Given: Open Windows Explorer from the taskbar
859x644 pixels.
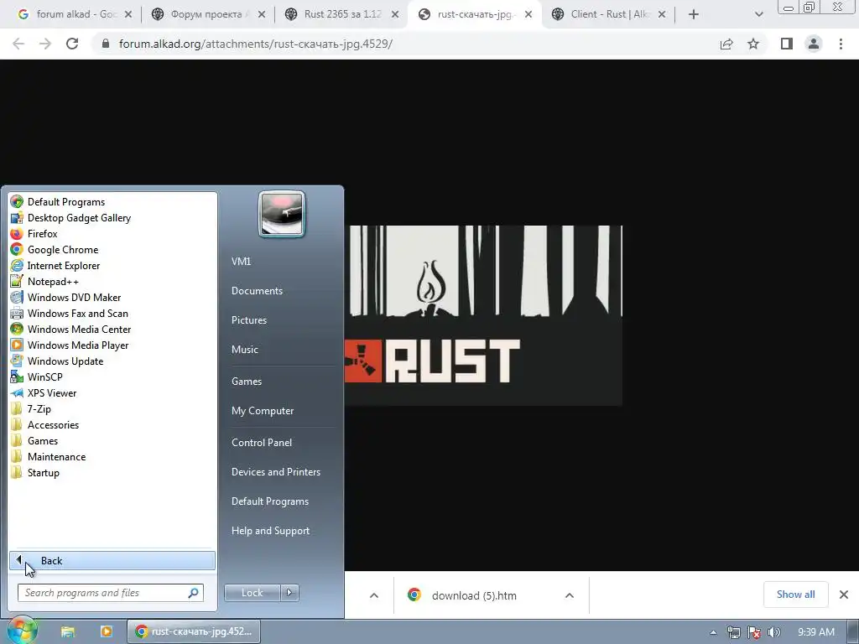Looking at the screenshot, I should [x=68, y=631].
